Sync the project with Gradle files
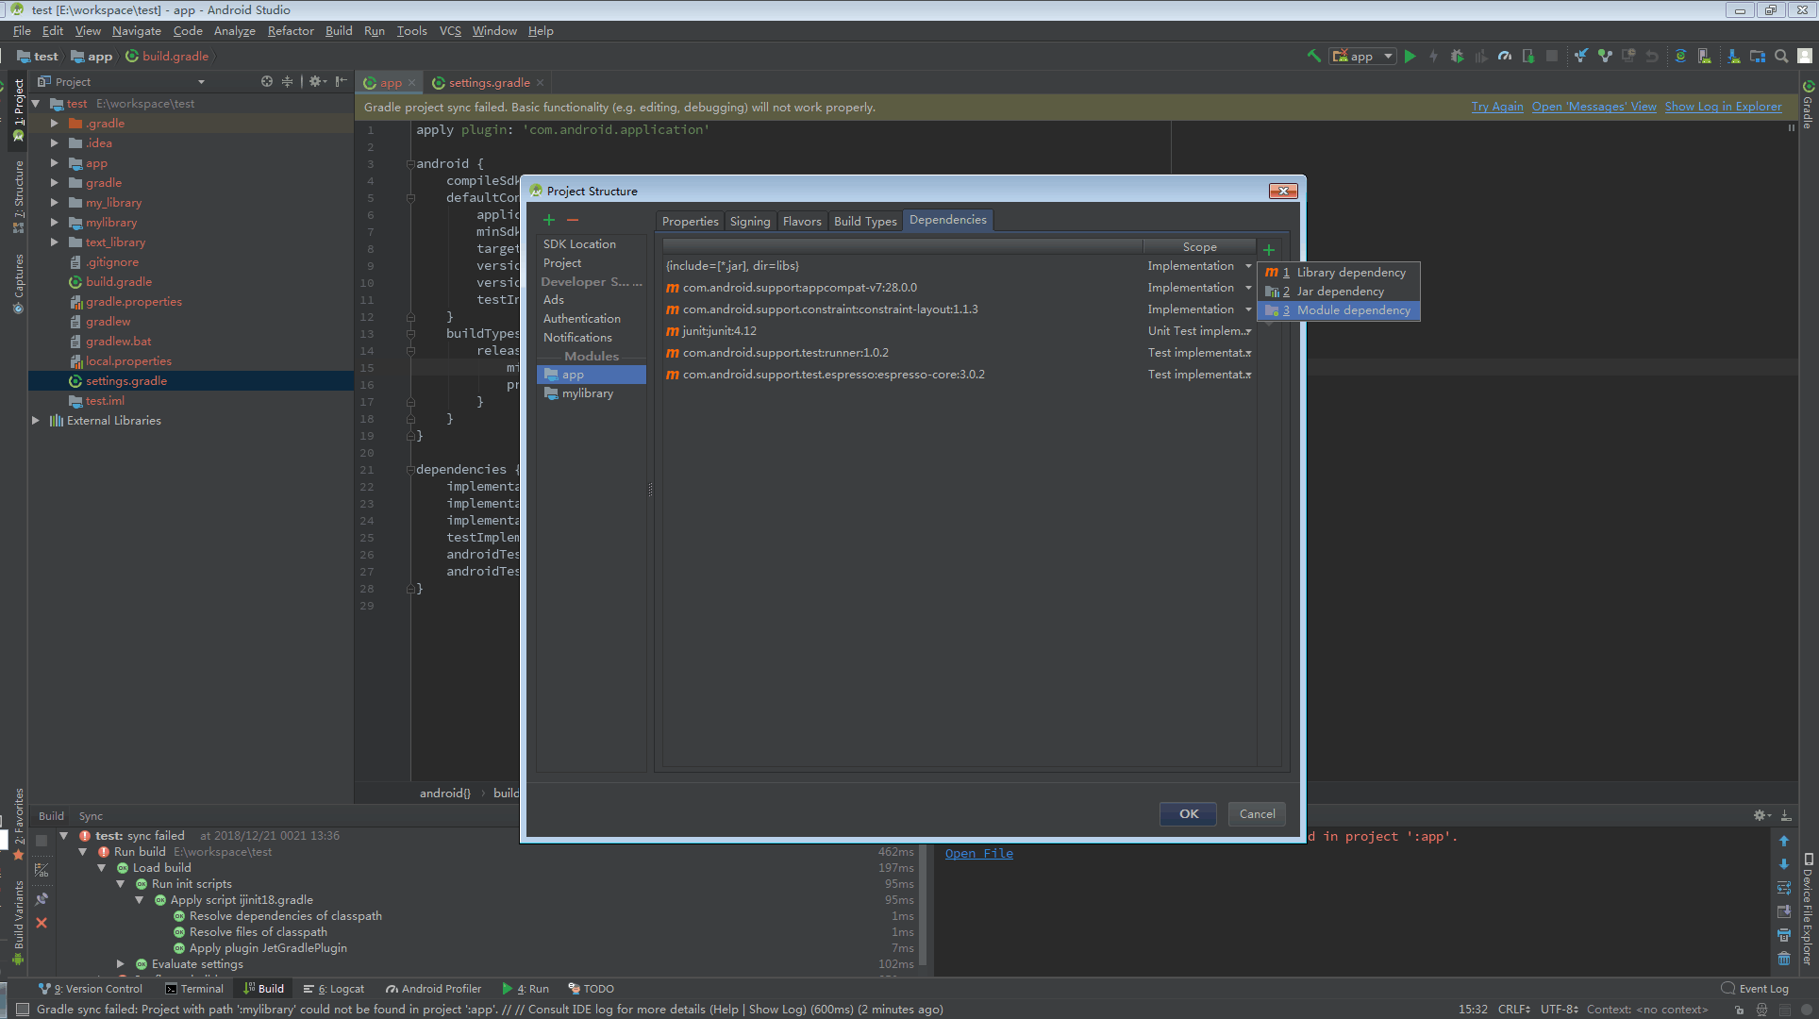The width and height of the screenshot is (1819, 1019). tap(1680, 56)
